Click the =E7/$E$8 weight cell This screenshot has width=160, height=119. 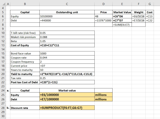(139, 20)
